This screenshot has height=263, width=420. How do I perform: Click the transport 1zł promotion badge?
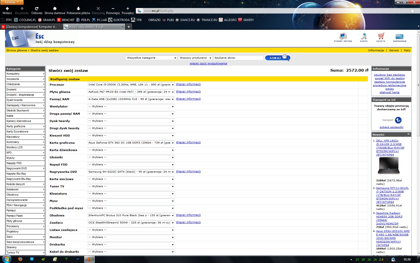pyautogui.click(x=398, y=120)
